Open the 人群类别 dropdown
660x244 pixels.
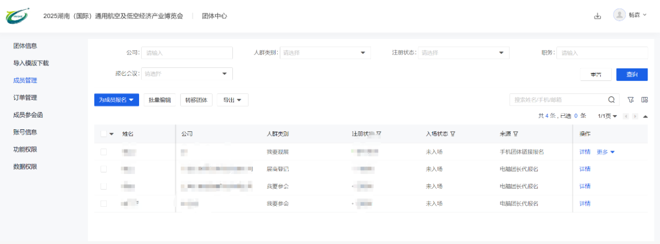pos(325,53)
